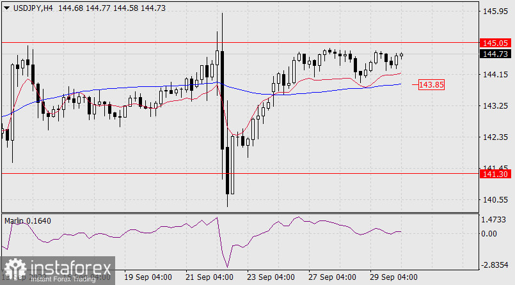Select the 143.85 target price label
The image size is (515, 285).
coord(431,84)
